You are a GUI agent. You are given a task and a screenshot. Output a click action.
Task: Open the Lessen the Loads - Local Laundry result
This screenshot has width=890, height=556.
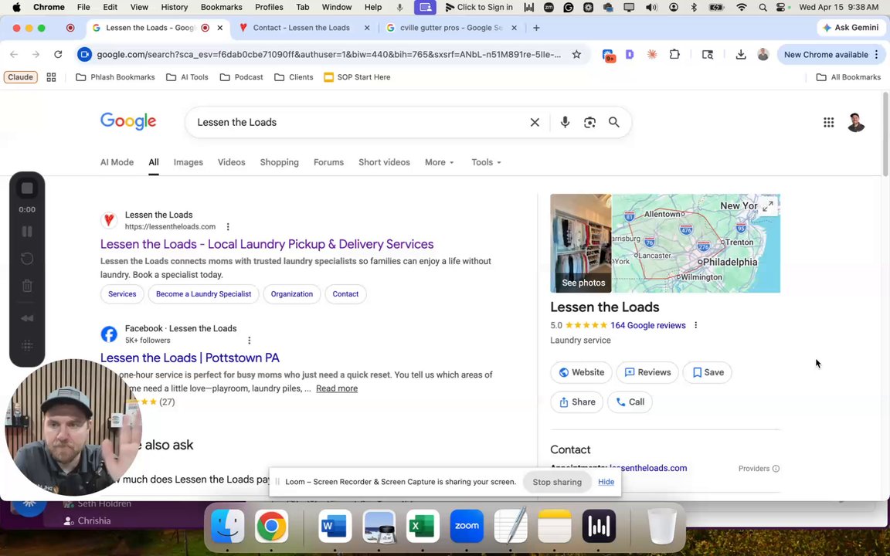267,244
